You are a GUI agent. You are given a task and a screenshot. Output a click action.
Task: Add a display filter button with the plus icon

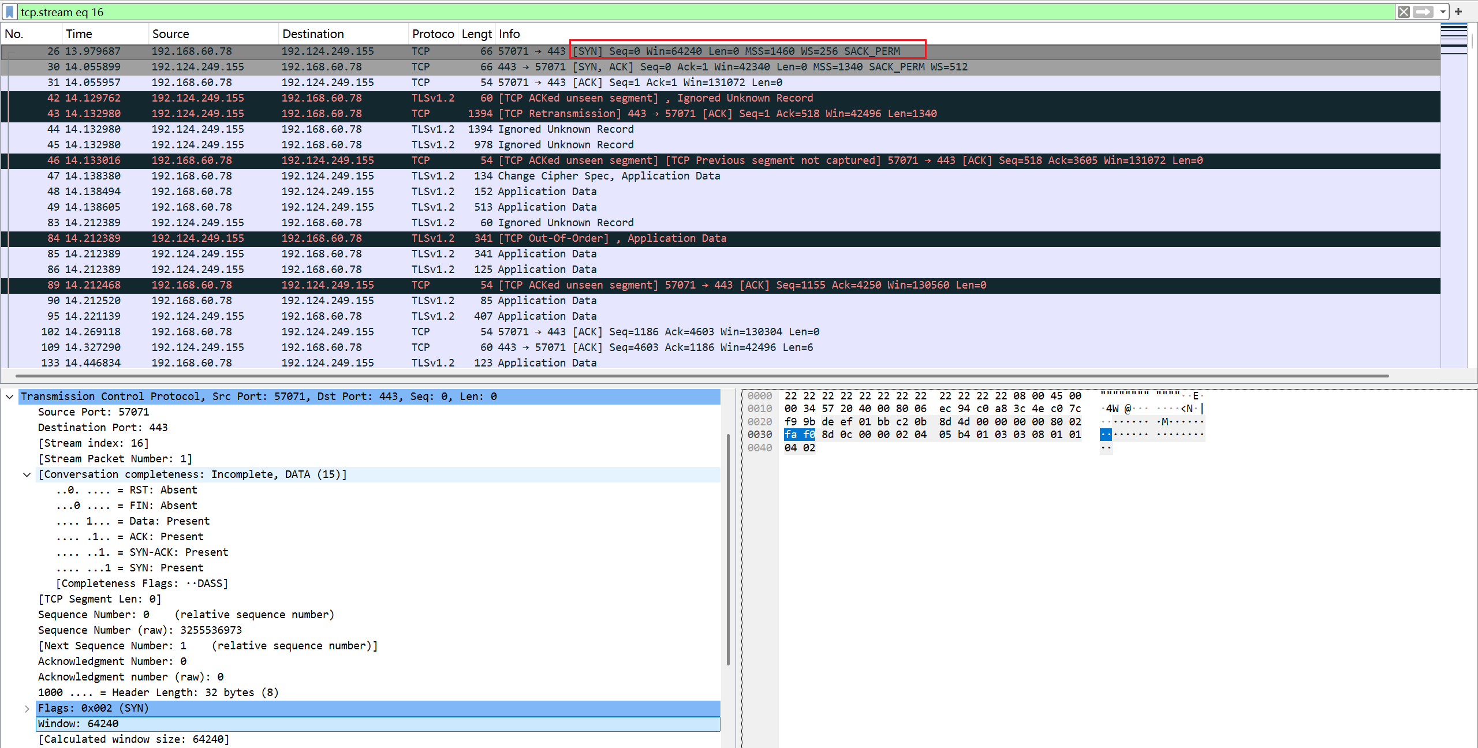click(1458, 12)
